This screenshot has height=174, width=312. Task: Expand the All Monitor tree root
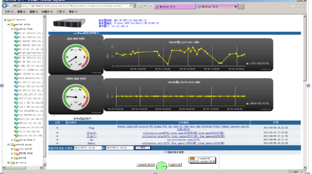[x=5, y=20]
